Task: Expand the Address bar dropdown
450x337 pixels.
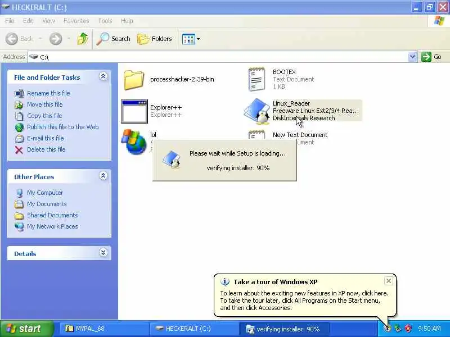Action: (x=412, y=57)
